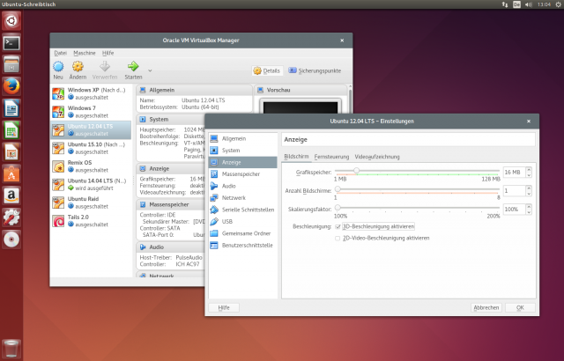
Task: Open the Ubuntu Dash home button
Action: coord(11,21)
